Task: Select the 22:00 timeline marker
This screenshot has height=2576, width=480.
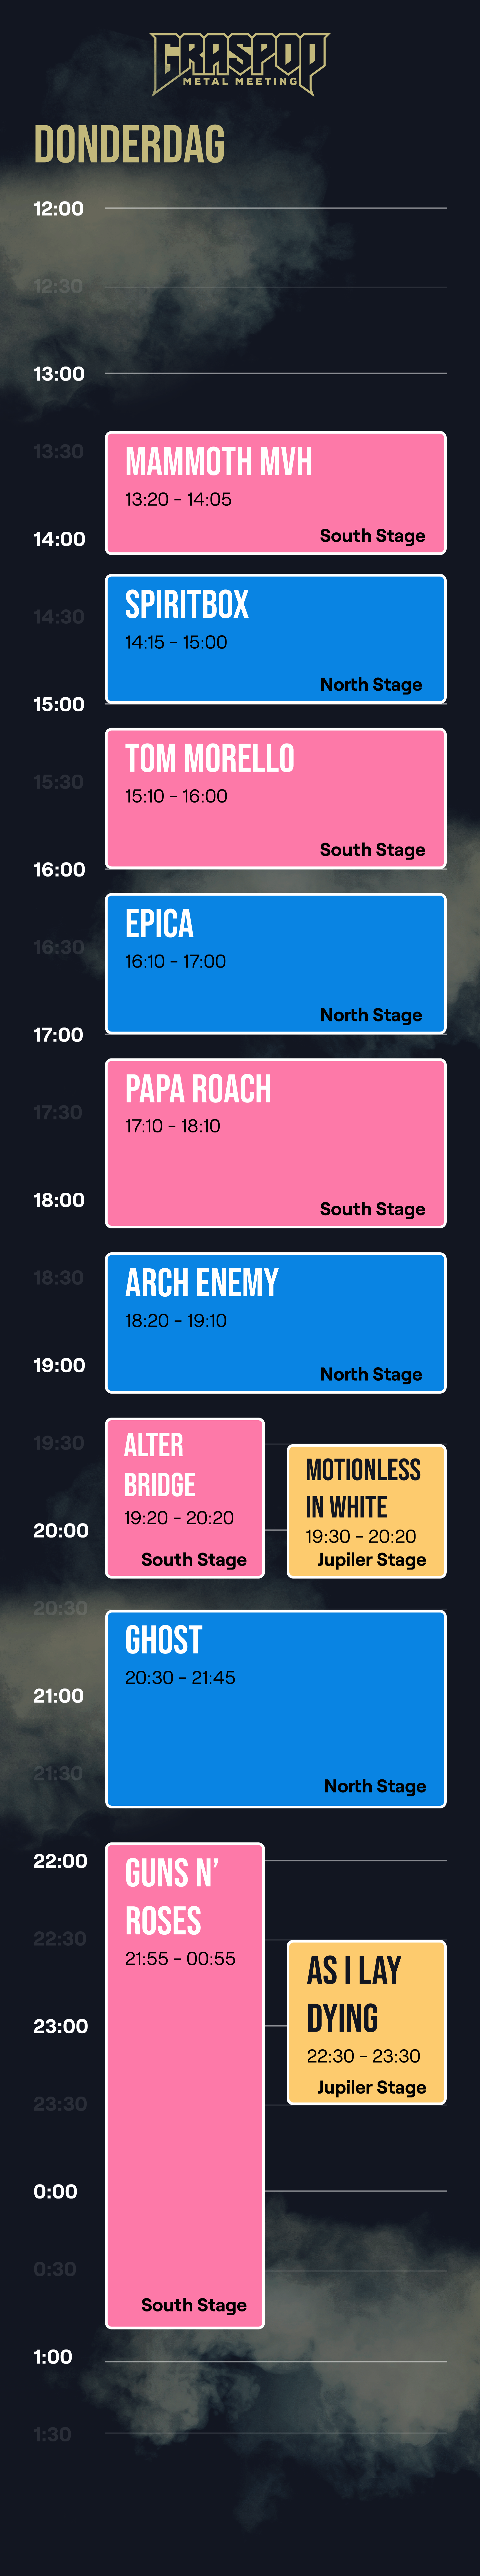Action: click(60, 1861)
